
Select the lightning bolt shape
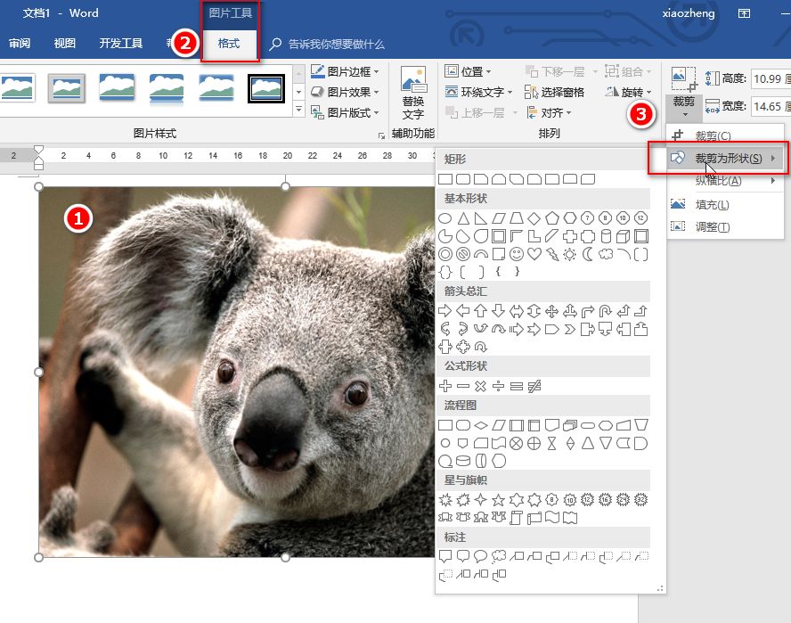(x=552, y=254)
